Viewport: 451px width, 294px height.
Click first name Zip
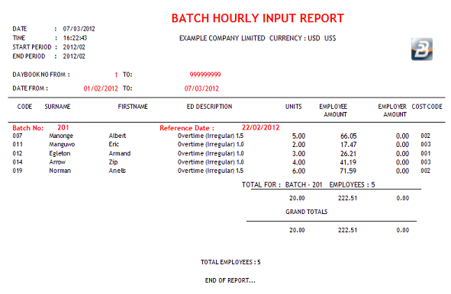113,162
